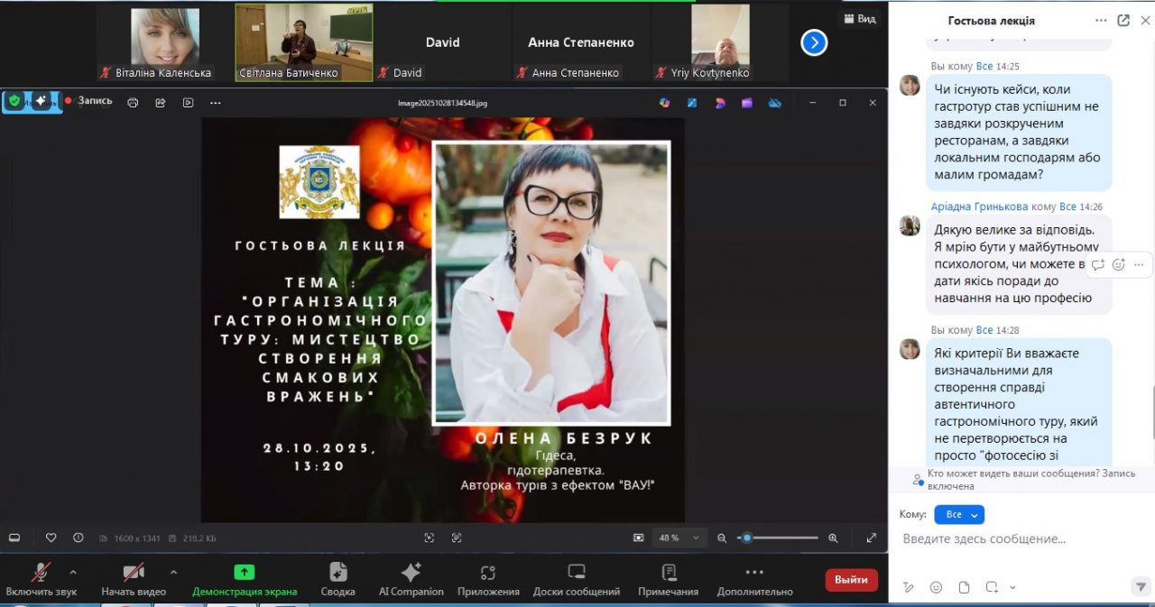Open Доски сообщений (Whiteboards)

[x=576, y=579]
